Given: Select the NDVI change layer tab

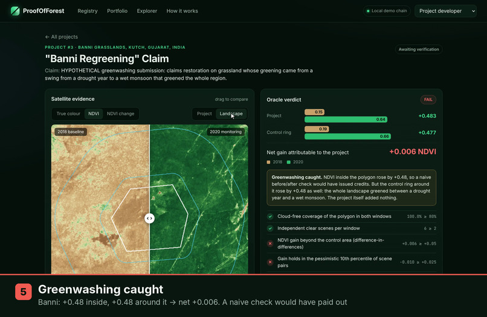Looking at the screenshot, I should [x=120, y=114].
